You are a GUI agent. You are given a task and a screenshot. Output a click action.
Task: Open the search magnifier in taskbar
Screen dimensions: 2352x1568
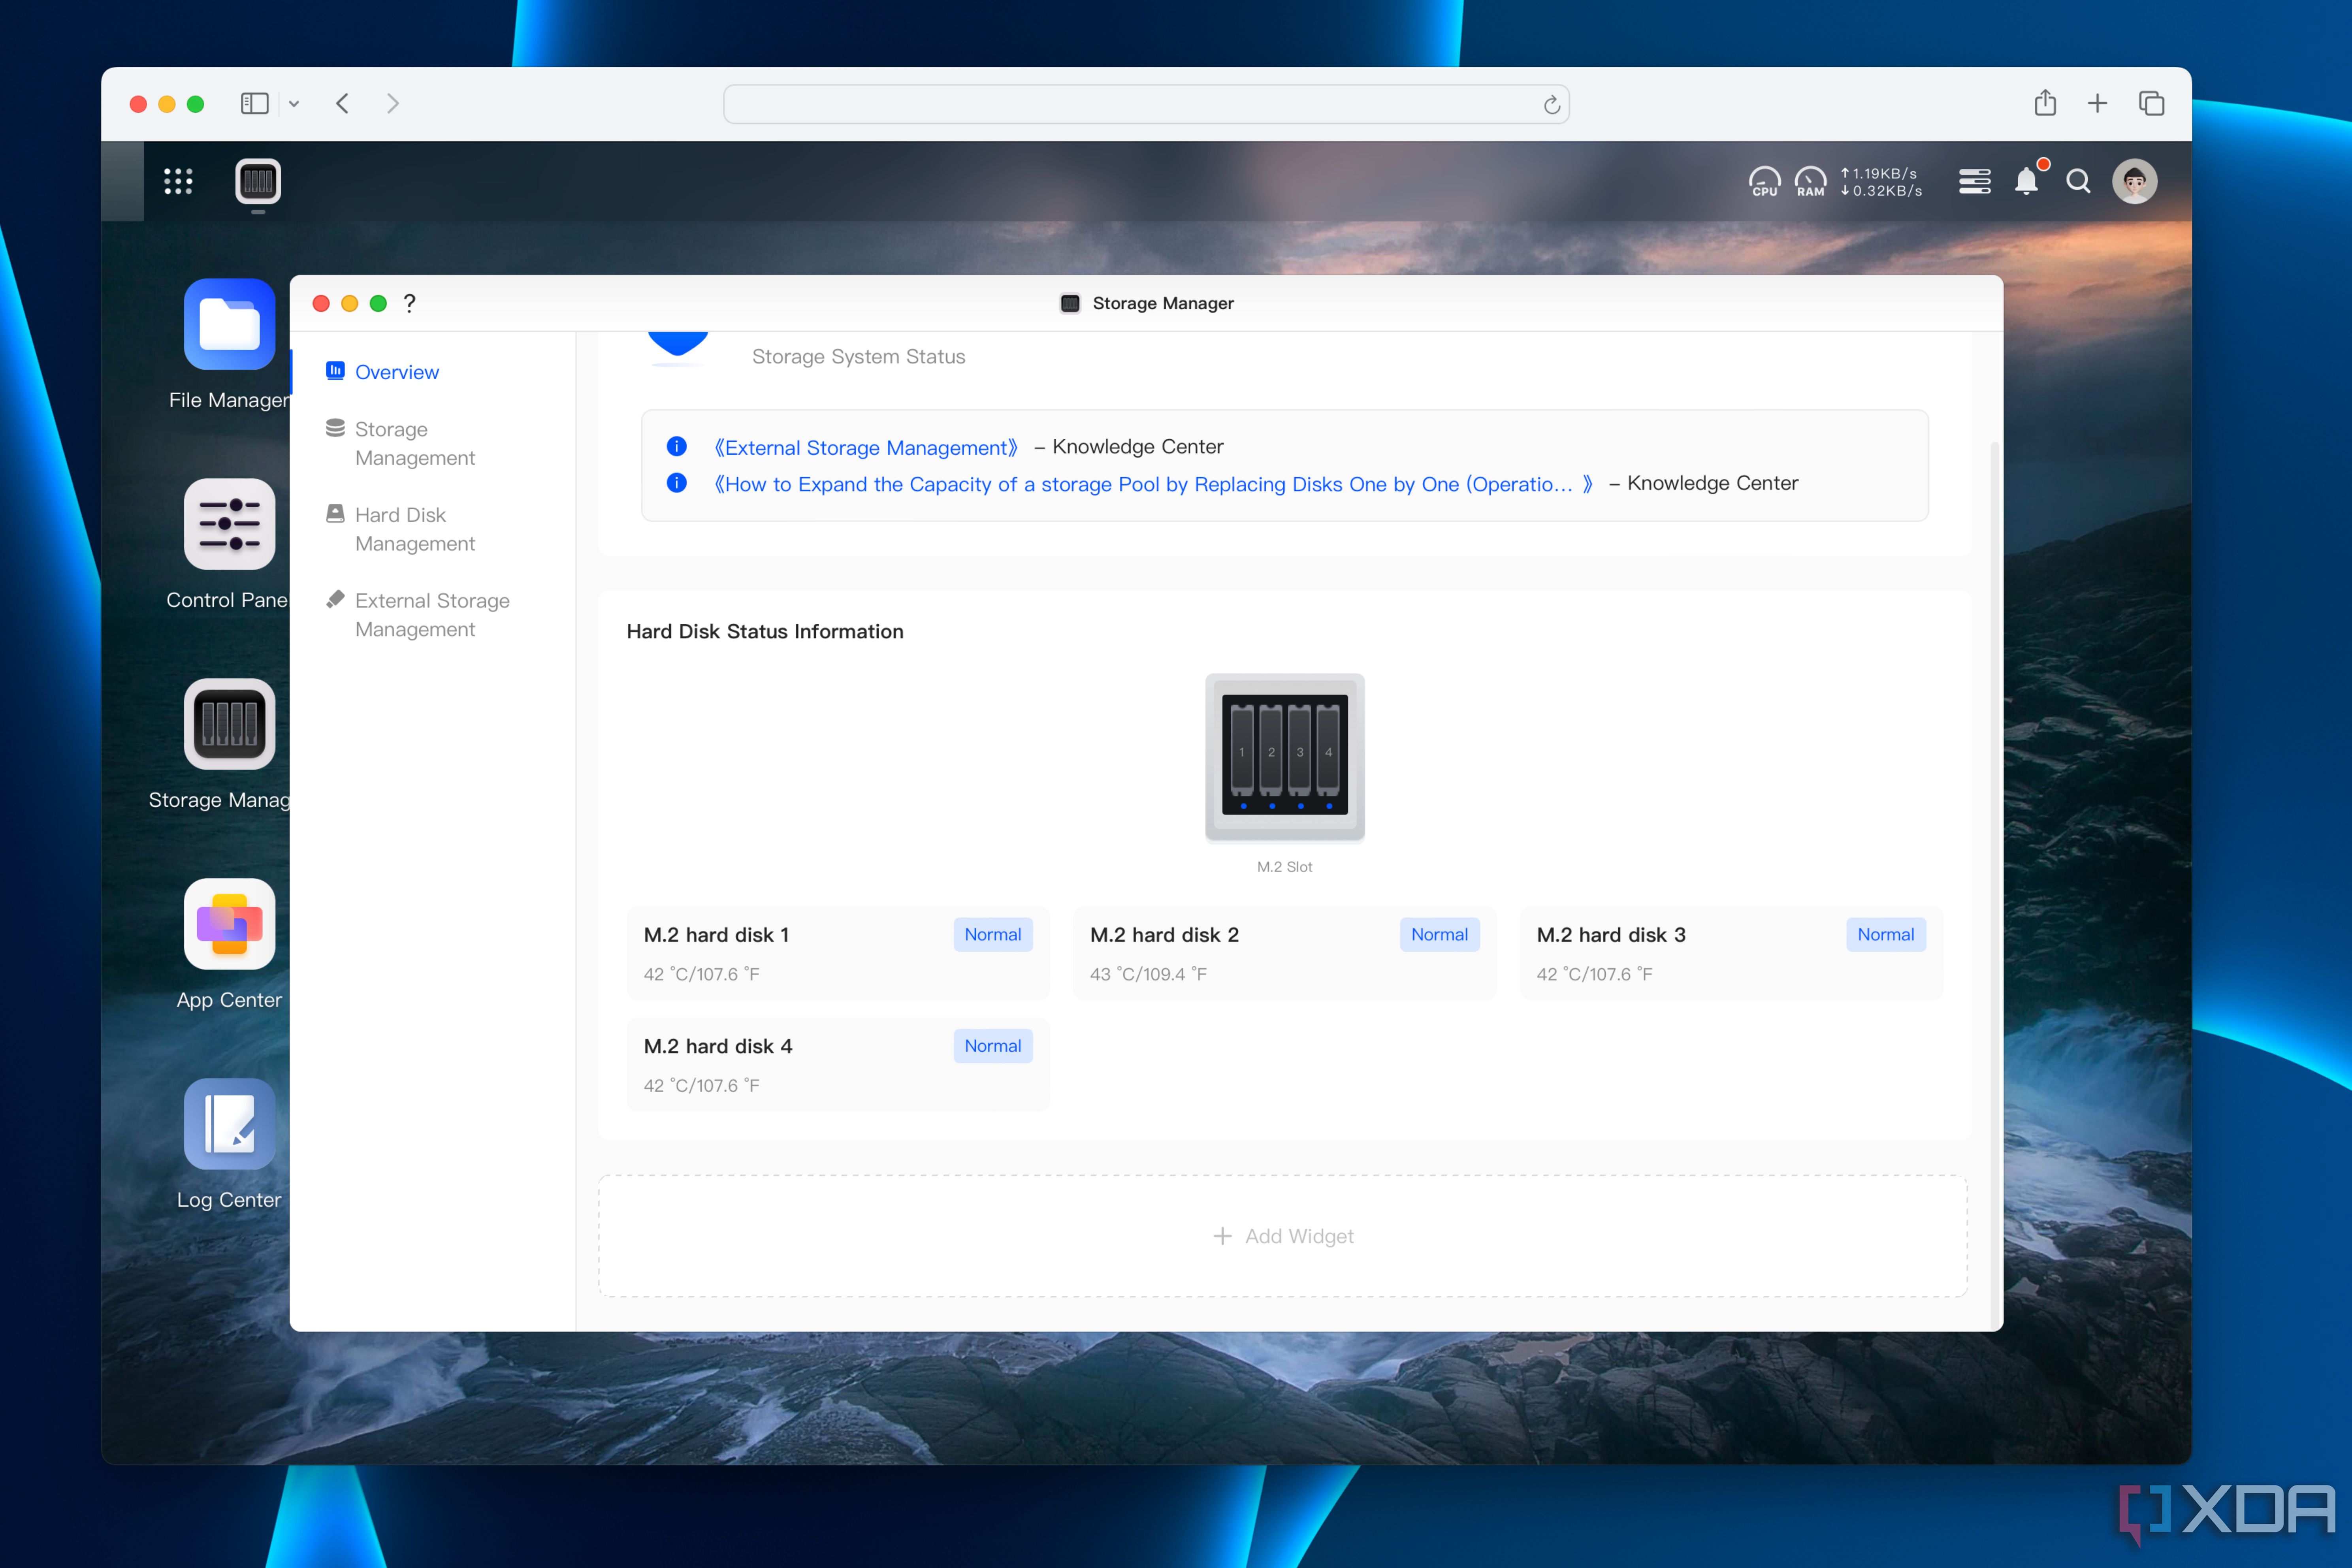2078,181
